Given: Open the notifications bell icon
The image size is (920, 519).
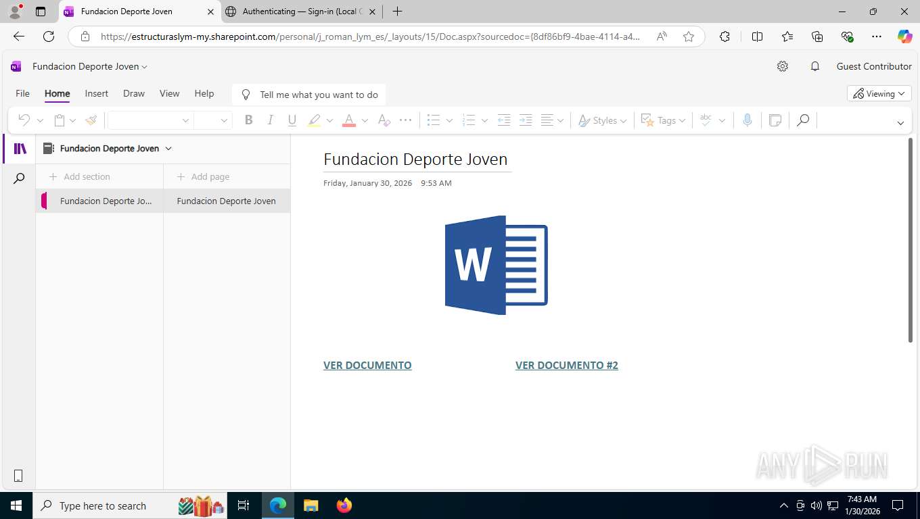Looking at the screenshot, I should 815,66.
